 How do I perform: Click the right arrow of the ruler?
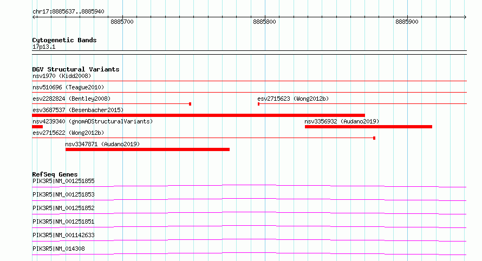click(x=465, y=17)
